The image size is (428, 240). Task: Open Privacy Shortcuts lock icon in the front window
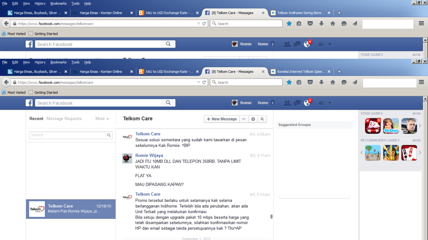(x=321, y=103)
